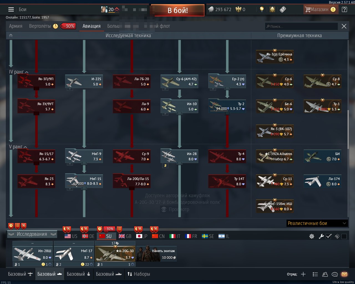This screenshot has height=284, width=355.
Task: Expand the Як-3П/9П vehicle group
Action: 36,88
